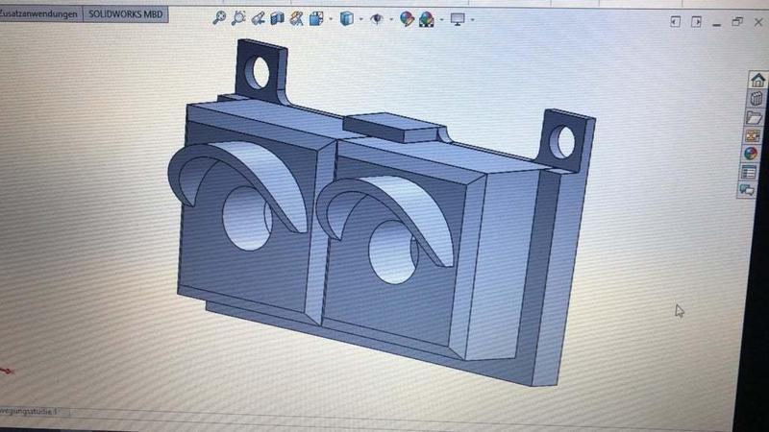Click the Edit Appearance color ball icon
This screenshot has width=769, height=432.
click(x=407, y=19)
